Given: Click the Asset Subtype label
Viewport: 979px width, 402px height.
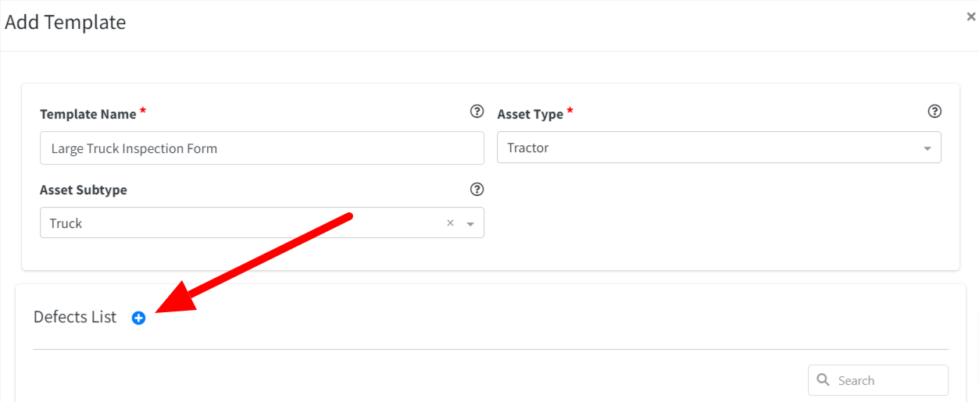Looking at the screenshot, I should pyautogui.click(x=84, y=190).
